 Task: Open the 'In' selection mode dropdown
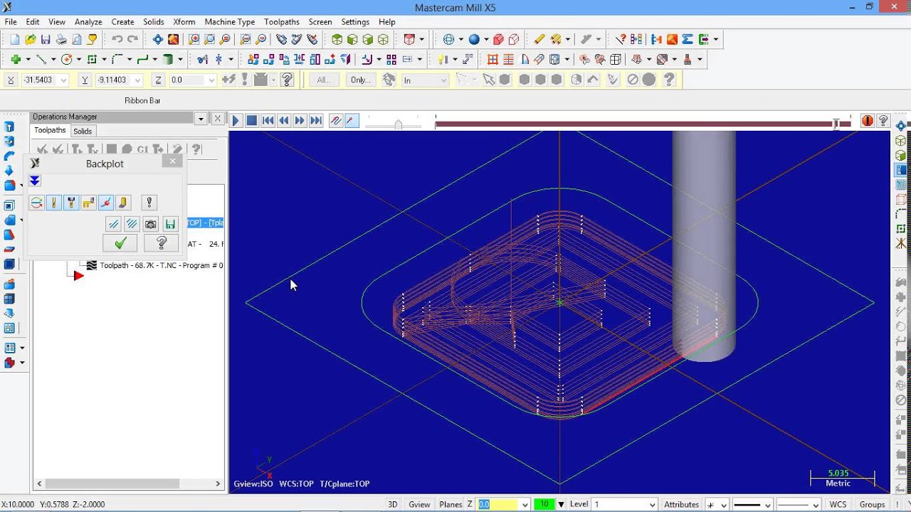(443, 80)
